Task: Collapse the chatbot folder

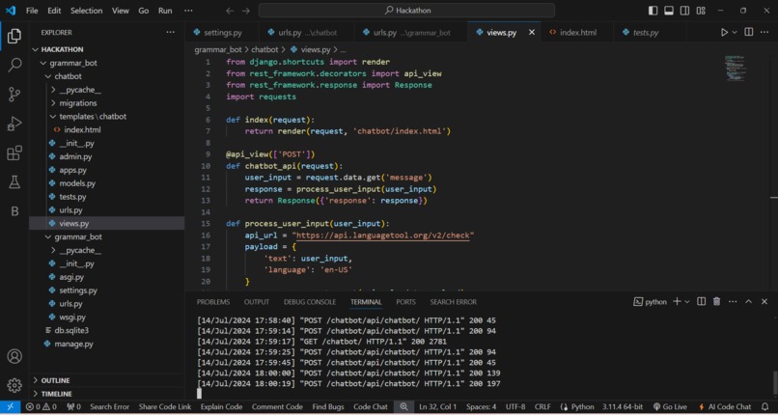Action: pos(48,76)
